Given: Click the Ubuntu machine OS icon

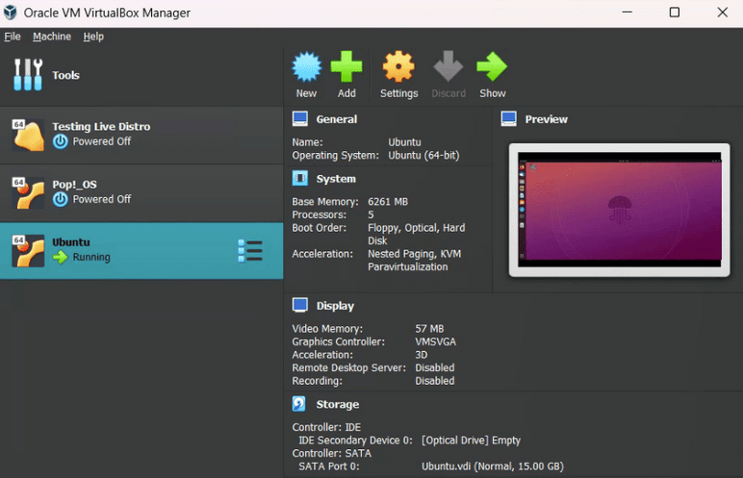Looking at the screenshot, I should point(29,251).
